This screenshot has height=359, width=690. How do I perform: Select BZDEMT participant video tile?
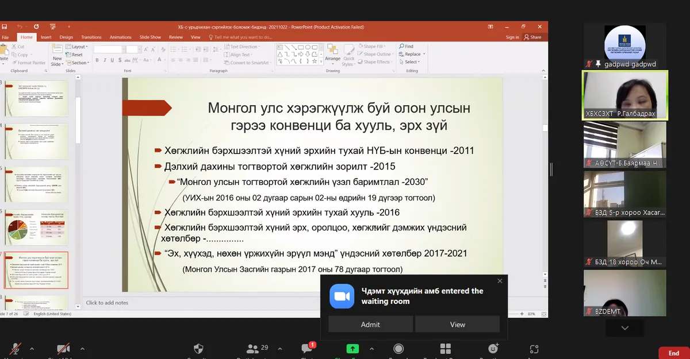625,292
